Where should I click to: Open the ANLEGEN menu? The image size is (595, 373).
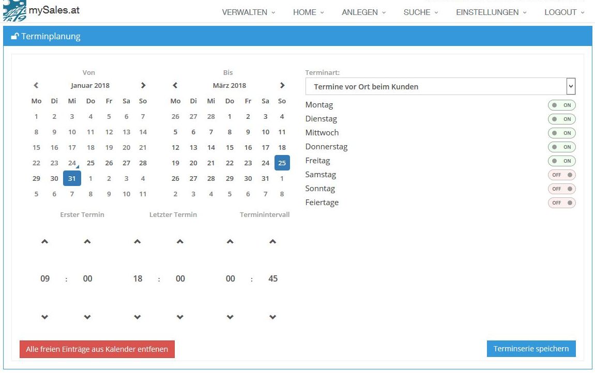tap(363, 12)
